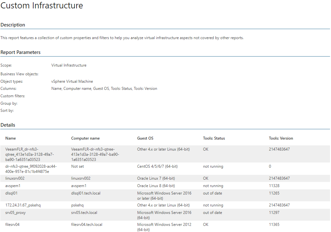Click the tools version 0 cell
This screenshot has height=232, width=331.
pyautogui.click(x=270, y=166)
